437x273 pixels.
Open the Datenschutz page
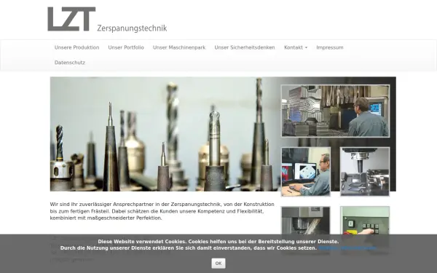pos(70,63)
